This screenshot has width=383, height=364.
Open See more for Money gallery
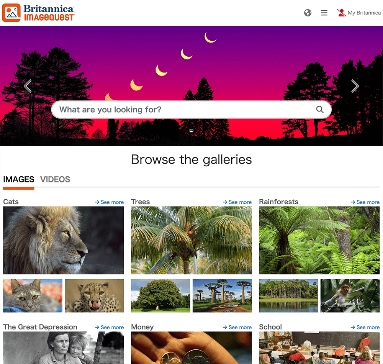[x=237, y=327]
